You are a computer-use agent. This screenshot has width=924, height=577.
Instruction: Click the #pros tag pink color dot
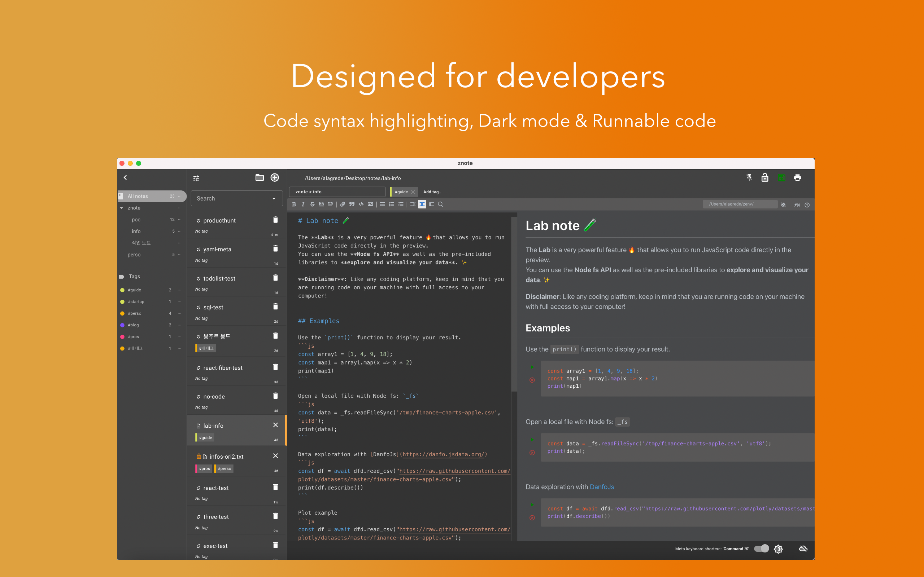(x=122, y=336)
